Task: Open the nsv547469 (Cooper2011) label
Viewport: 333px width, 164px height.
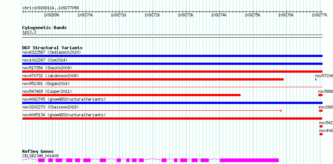Action: coord(47,91)
